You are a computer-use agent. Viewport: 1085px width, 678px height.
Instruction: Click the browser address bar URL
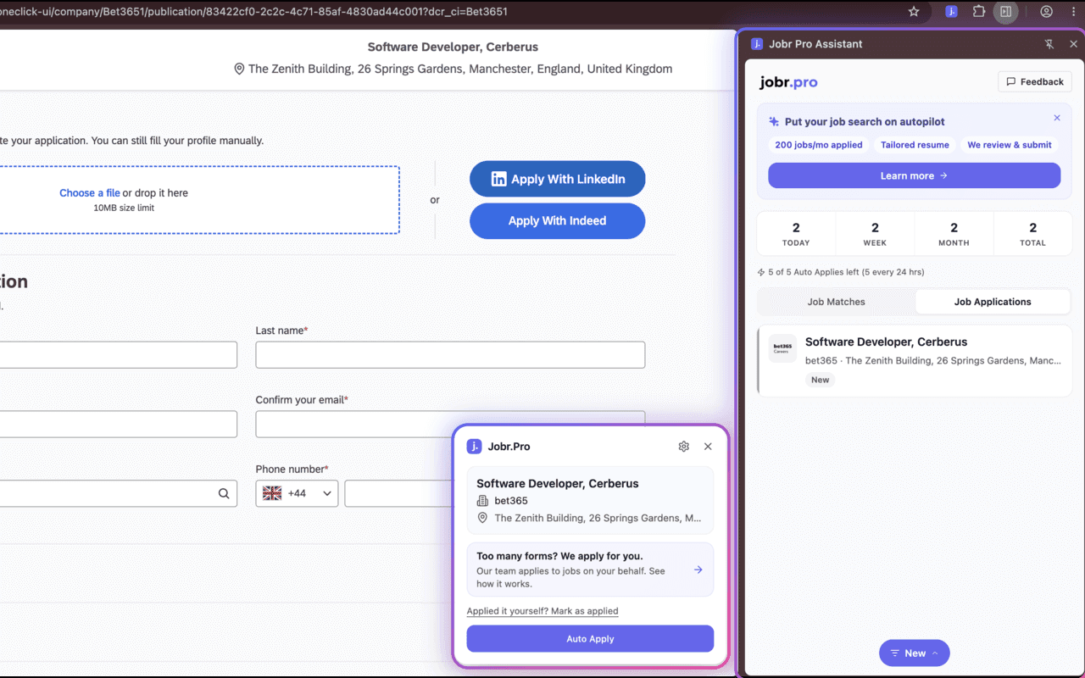pyautogui.click(x=254, y=12)
